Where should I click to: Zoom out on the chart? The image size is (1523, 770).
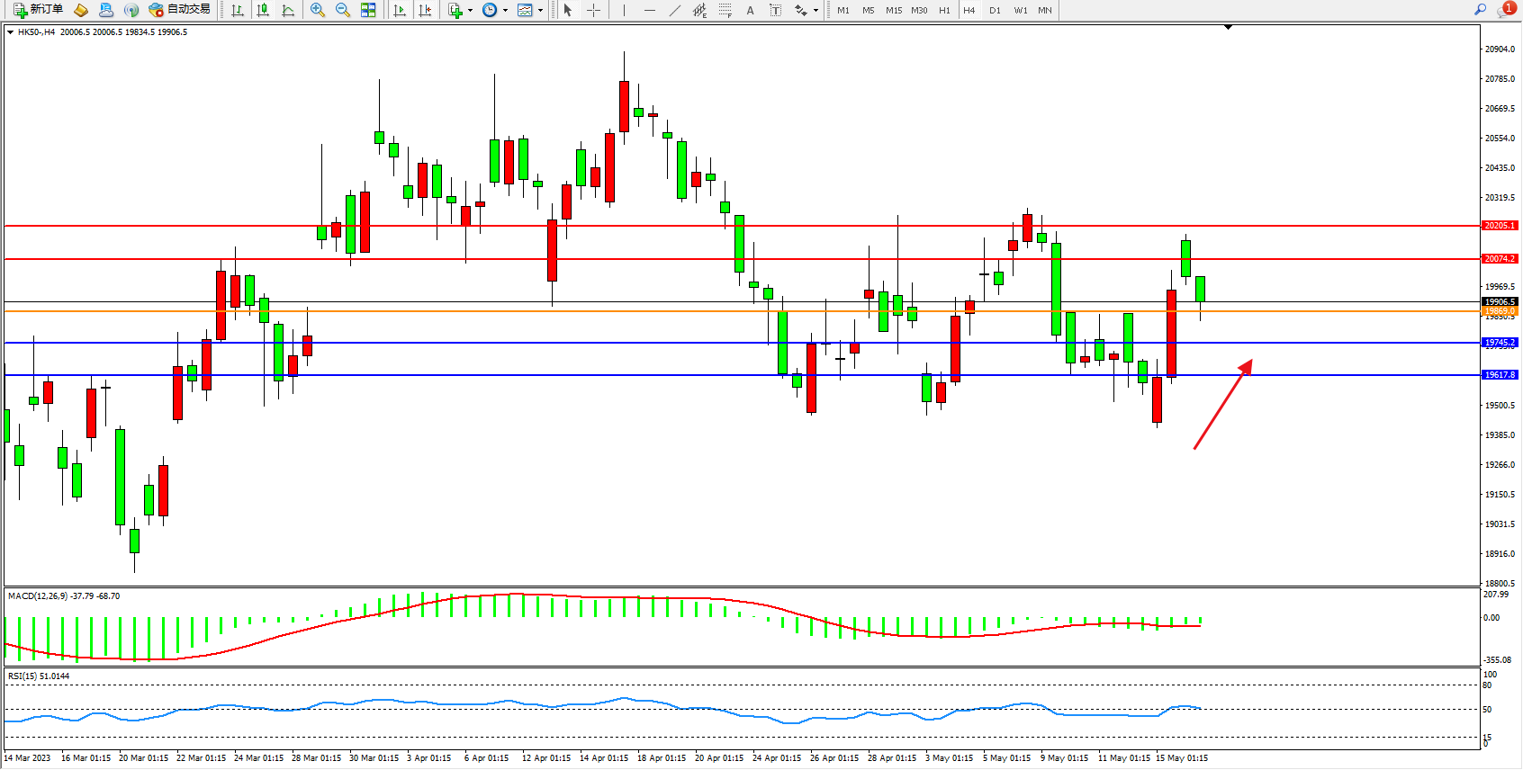click(343, 10)
